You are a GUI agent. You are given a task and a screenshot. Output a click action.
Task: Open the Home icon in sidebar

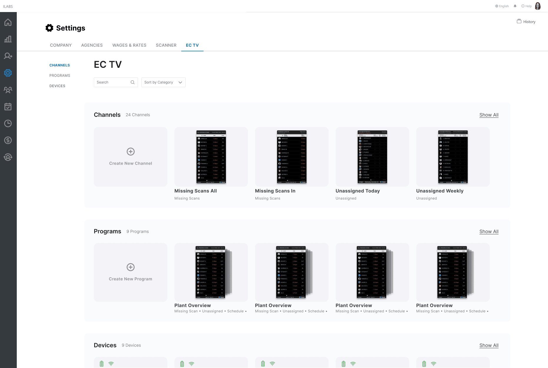point(8,22)
